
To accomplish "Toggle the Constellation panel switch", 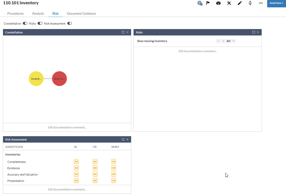I will 25,24.
